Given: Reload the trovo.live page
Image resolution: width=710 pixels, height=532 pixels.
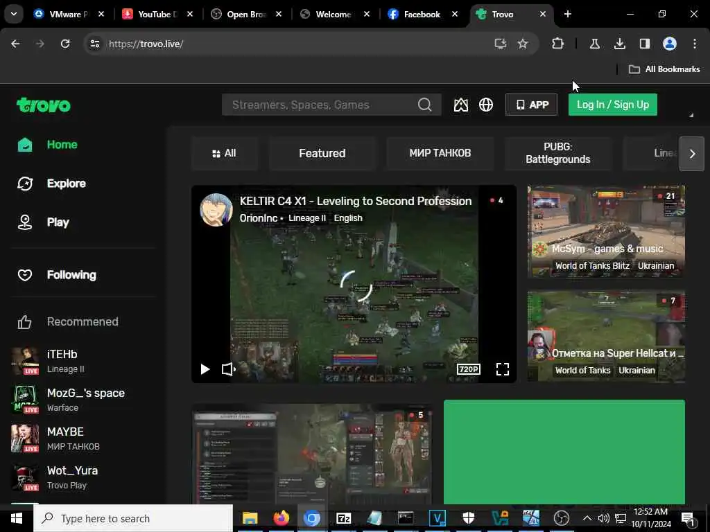Looking at the screenshot, I should point(65,44).
